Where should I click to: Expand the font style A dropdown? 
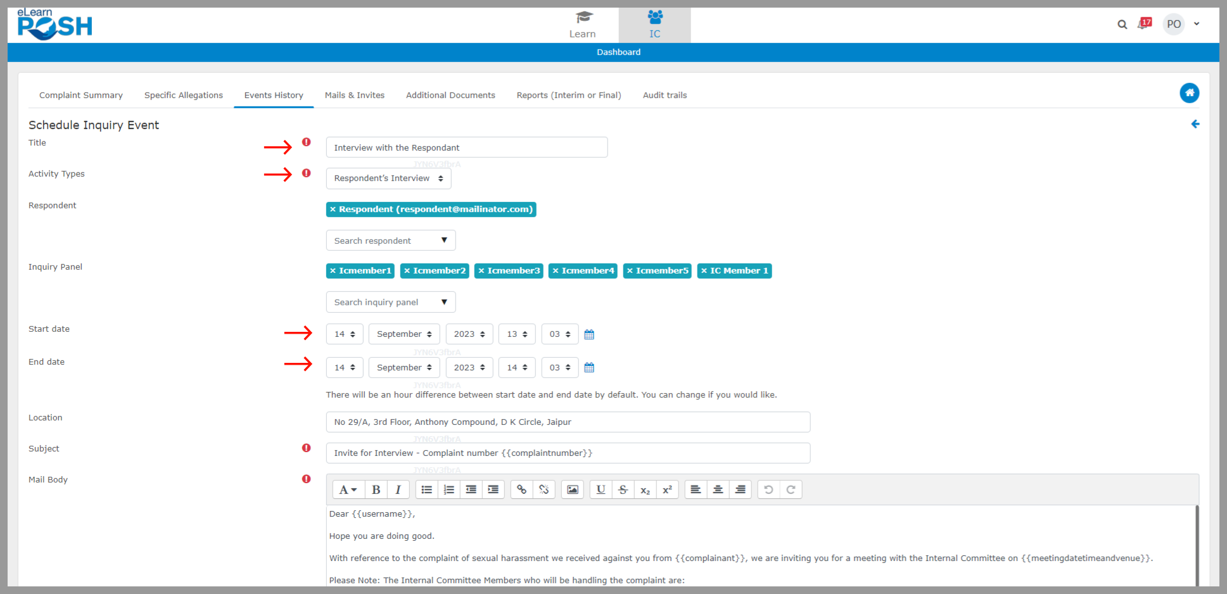pos(348,490)
